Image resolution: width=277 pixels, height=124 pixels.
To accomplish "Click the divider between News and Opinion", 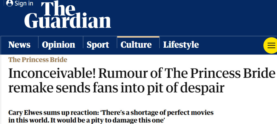I will pyautogui.click(x=38, y=45).
